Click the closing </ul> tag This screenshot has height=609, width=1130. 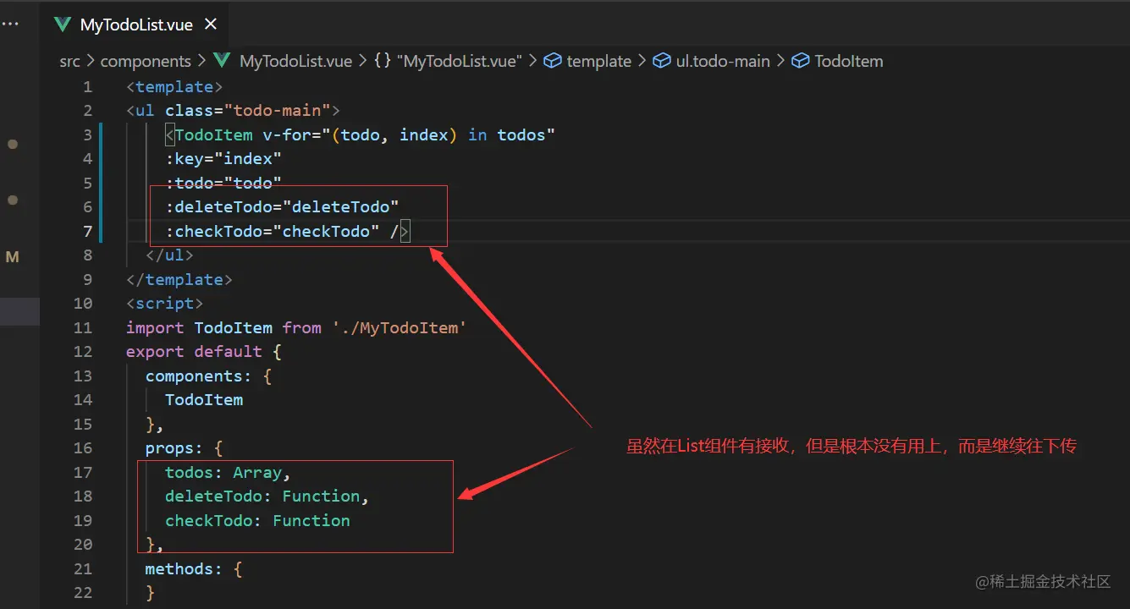169,255
